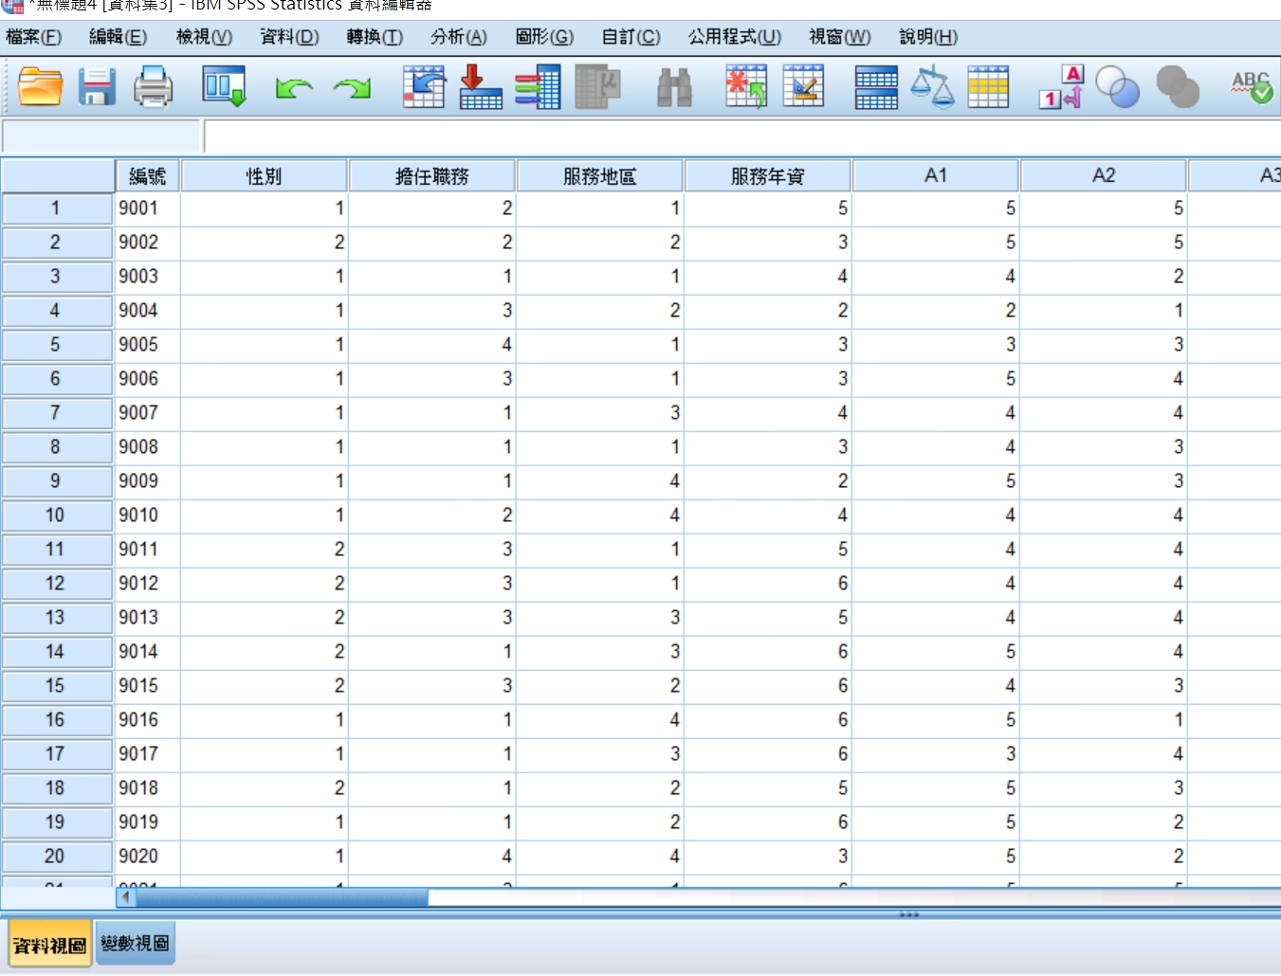
Task: Open the 圖形(G) menu
Action: [543, 37]
